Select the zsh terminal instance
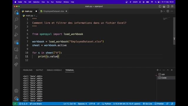This screenshot has height=106, width=188. tap(166, 74)
